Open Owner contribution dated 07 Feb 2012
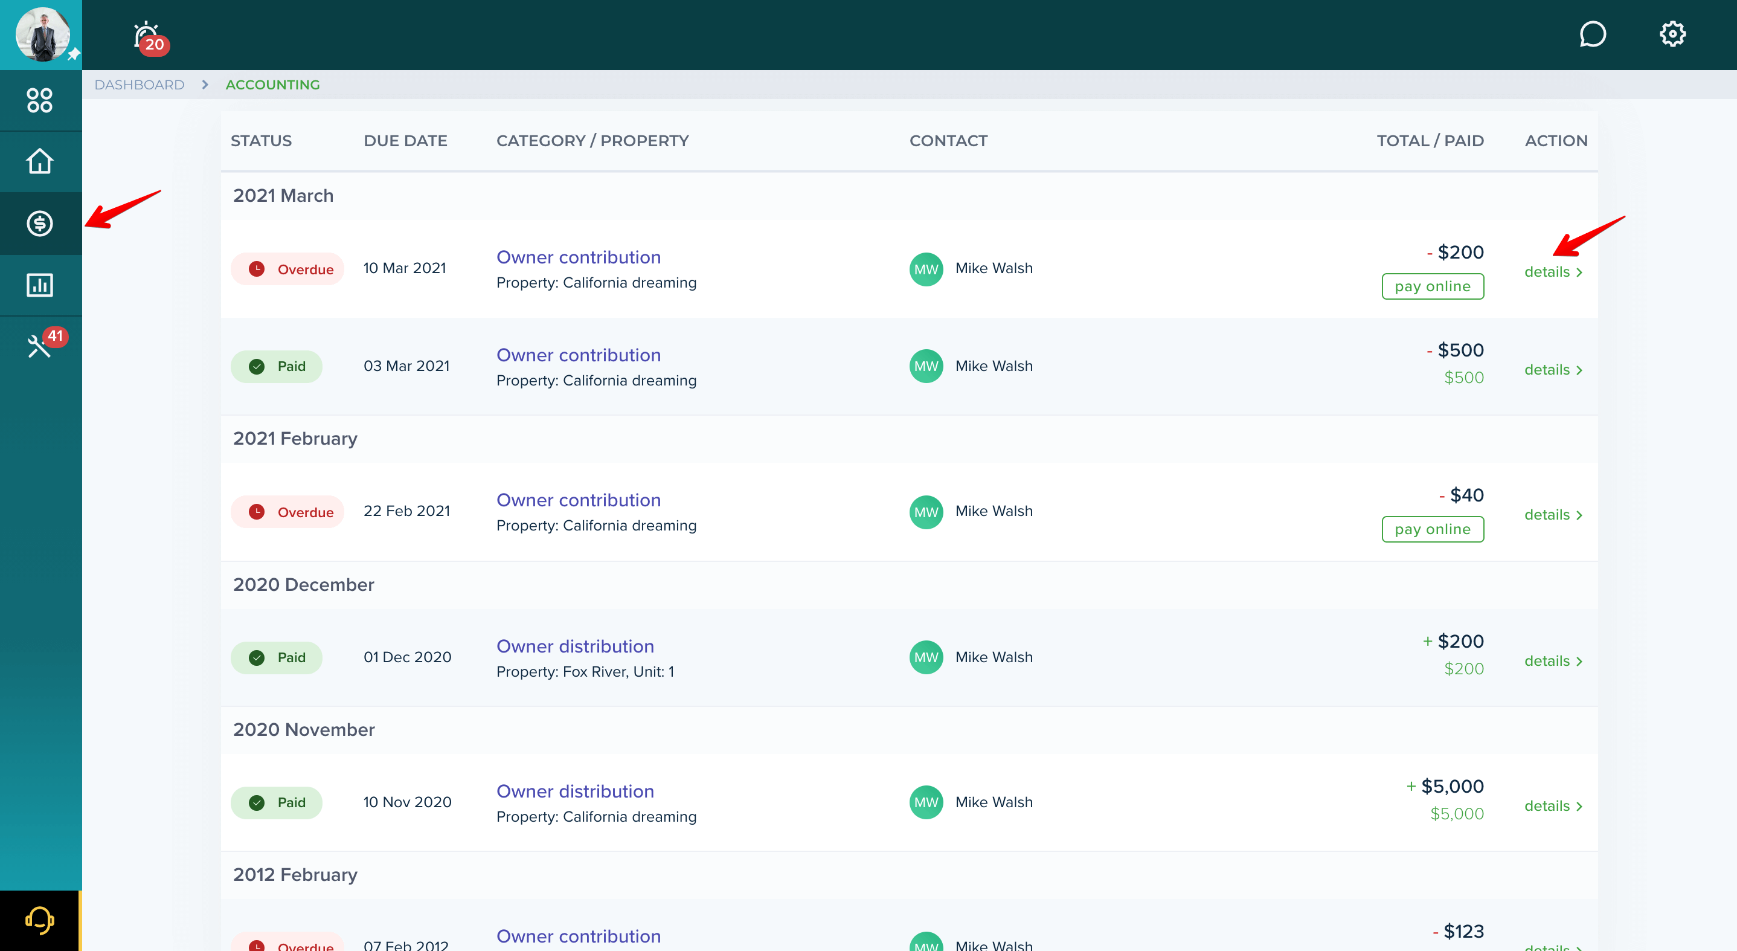The width and height of the screenshot is (1737, 951). coord(579,936)
